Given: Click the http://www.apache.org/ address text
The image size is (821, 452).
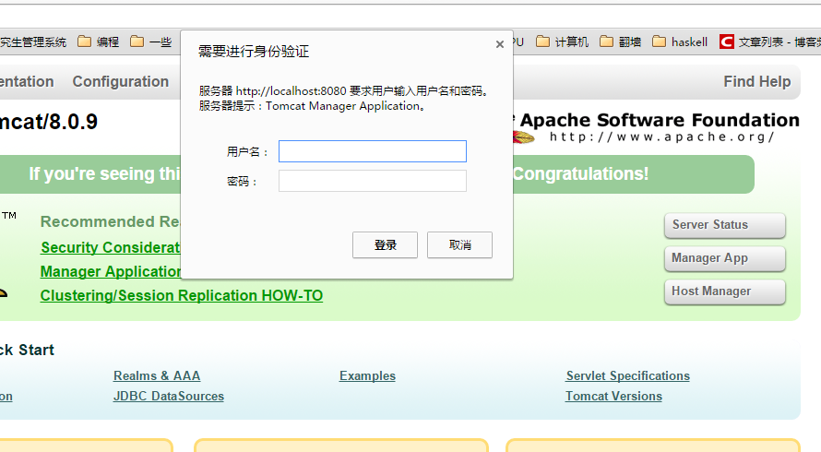Looking at the screenshot, I should pos(661,137).
